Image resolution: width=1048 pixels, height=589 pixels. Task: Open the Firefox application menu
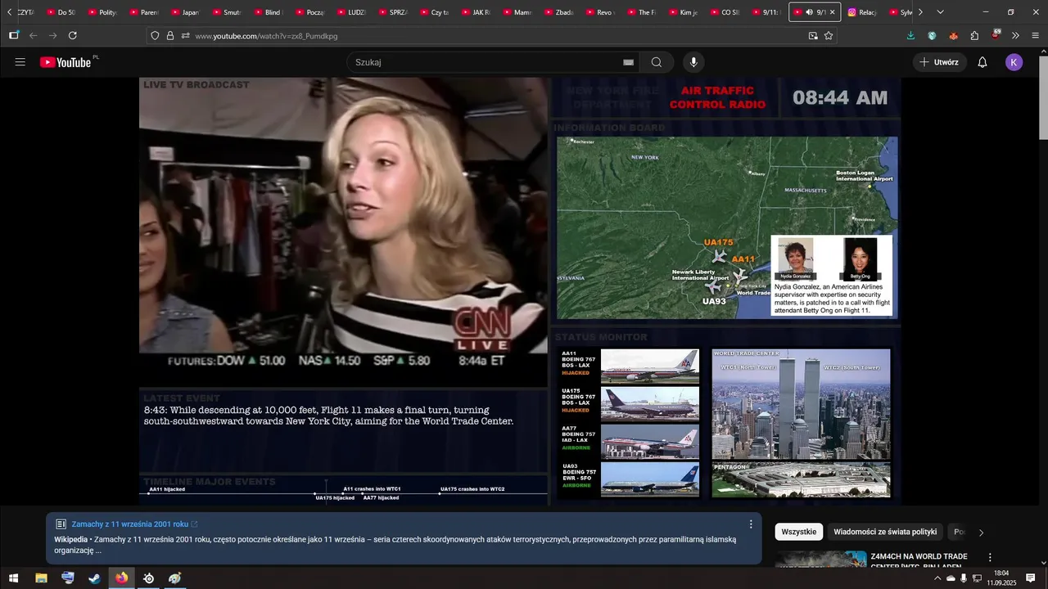1036,36
